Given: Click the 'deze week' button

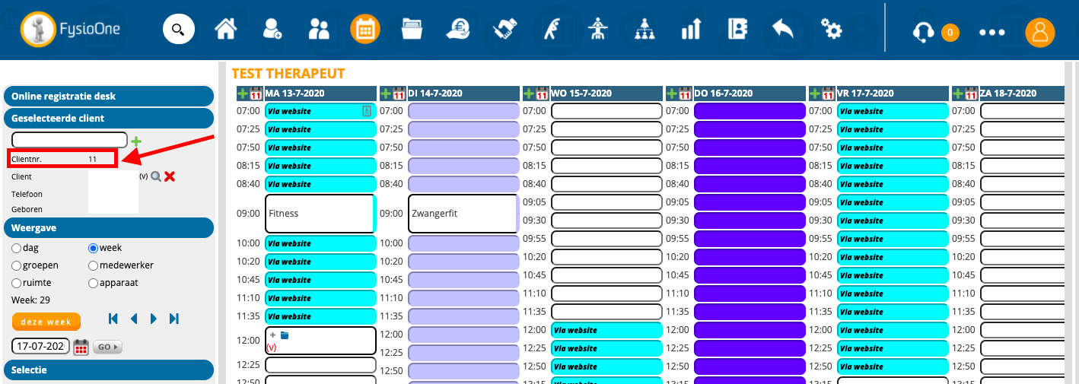Looking at the screenshot, I should 46,322.
